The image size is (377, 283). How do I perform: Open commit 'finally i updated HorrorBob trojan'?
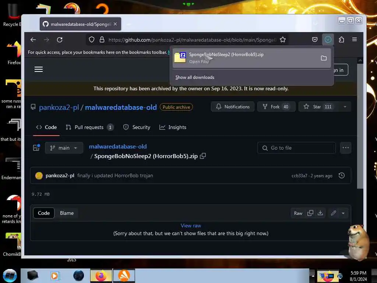point(115,176)
